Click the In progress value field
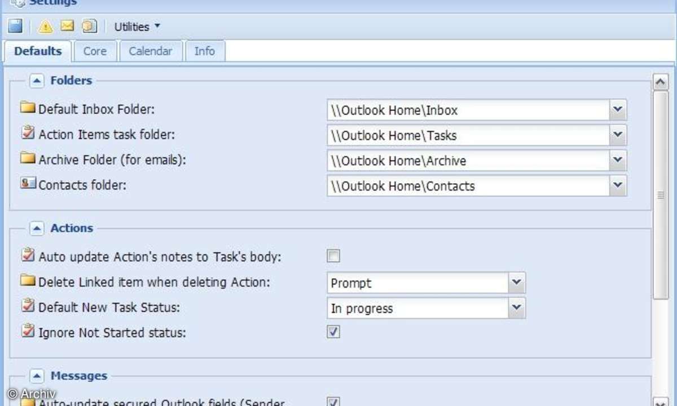 pos(418,308)
